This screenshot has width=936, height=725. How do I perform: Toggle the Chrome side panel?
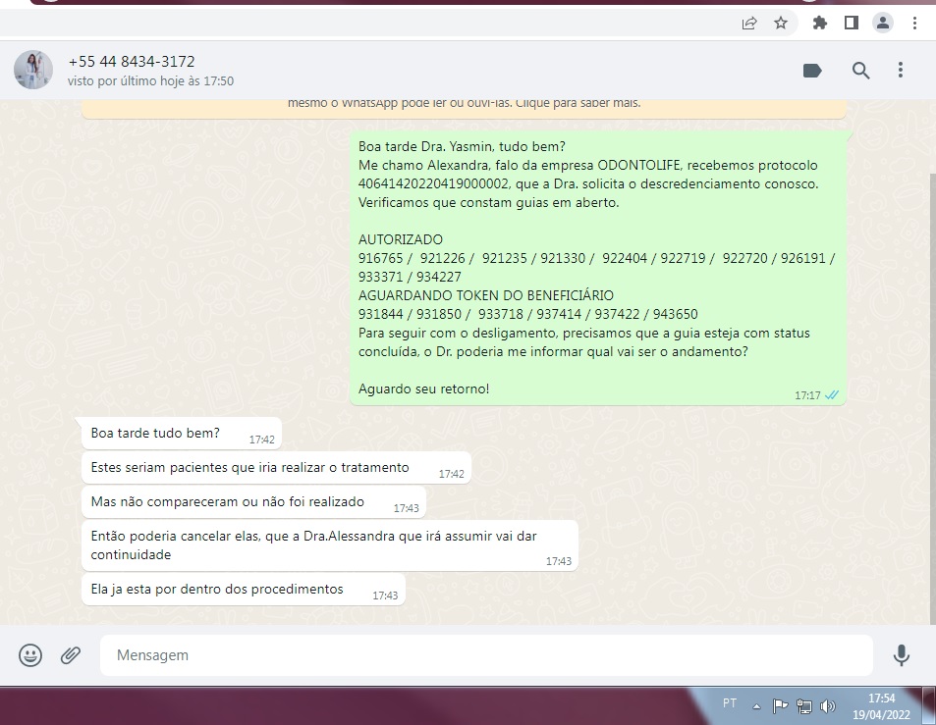852,23
